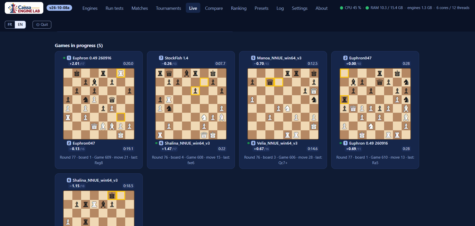Click seed badge 5 beside Manoa_NNUE_win64_v3

pyautogui.click(x=253, y=58)
